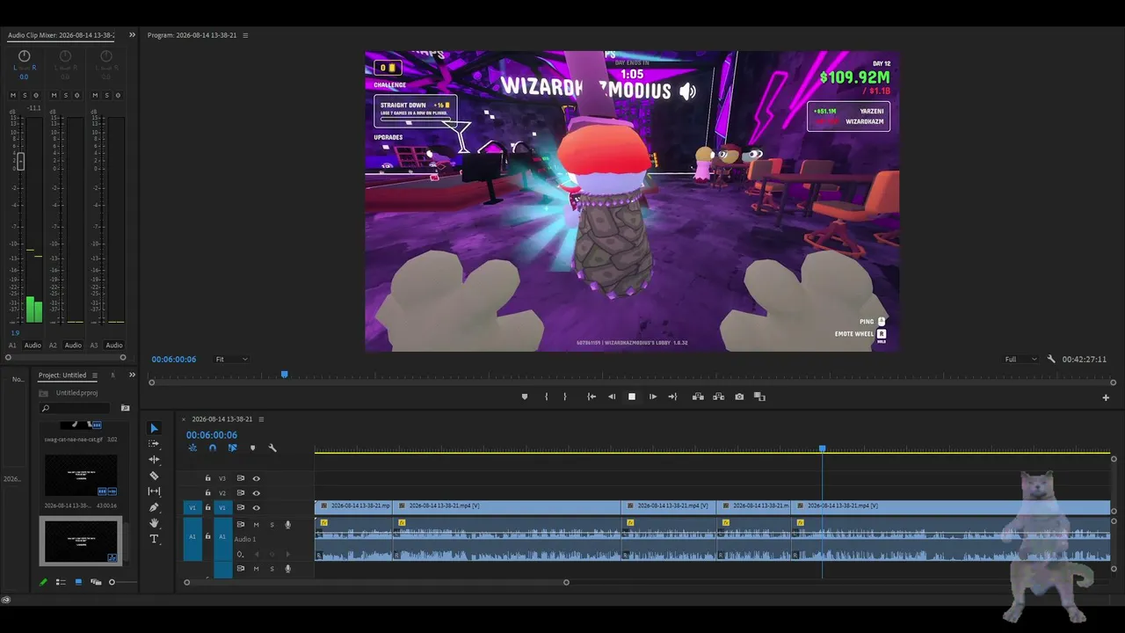Adjust the A1 pan knob
The image size is (1125, 633).
point(24,56)
